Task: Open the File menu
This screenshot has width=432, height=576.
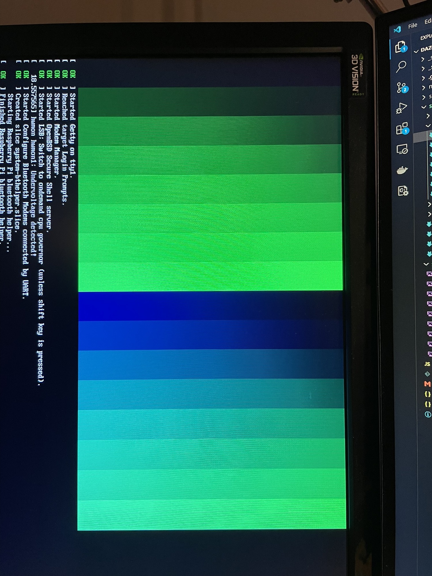Action: pos(412,26)
